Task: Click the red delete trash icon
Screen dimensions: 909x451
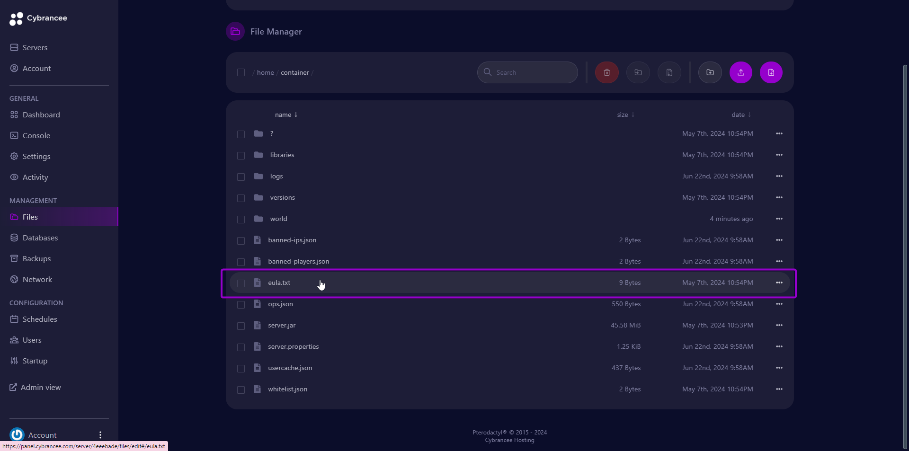Action: (x=606, y=72)
